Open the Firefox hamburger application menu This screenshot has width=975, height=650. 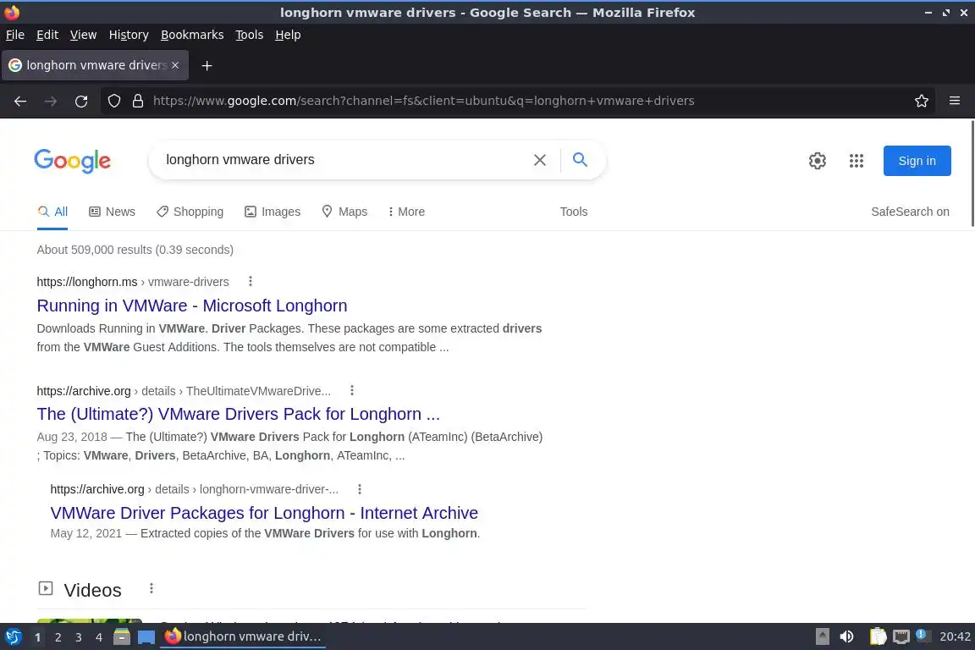pos(955,101)
